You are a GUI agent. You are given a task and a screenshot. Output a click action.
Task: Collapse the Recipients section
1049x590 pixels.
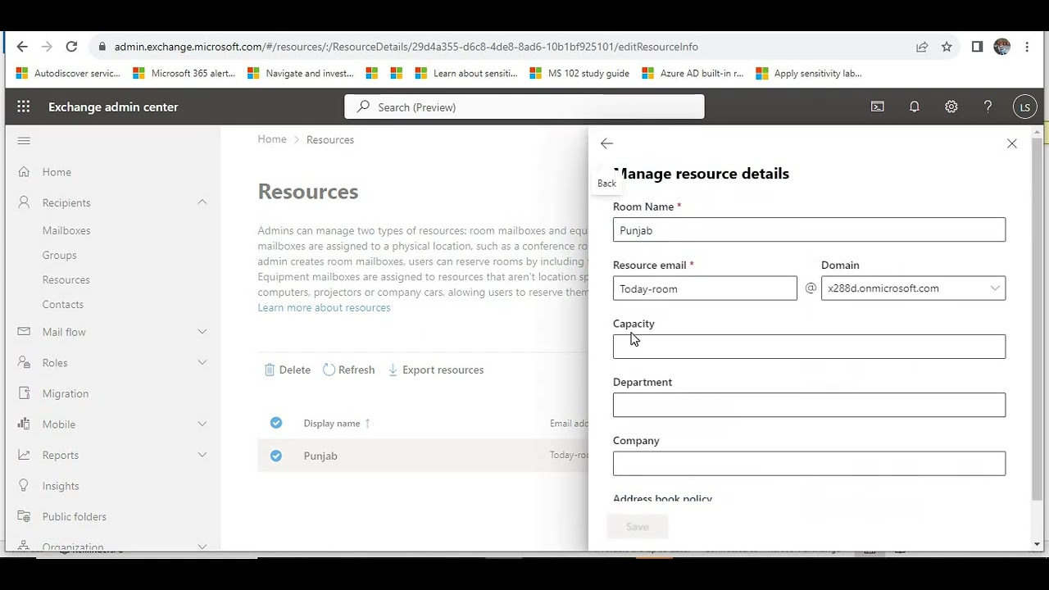coord(202,202)
